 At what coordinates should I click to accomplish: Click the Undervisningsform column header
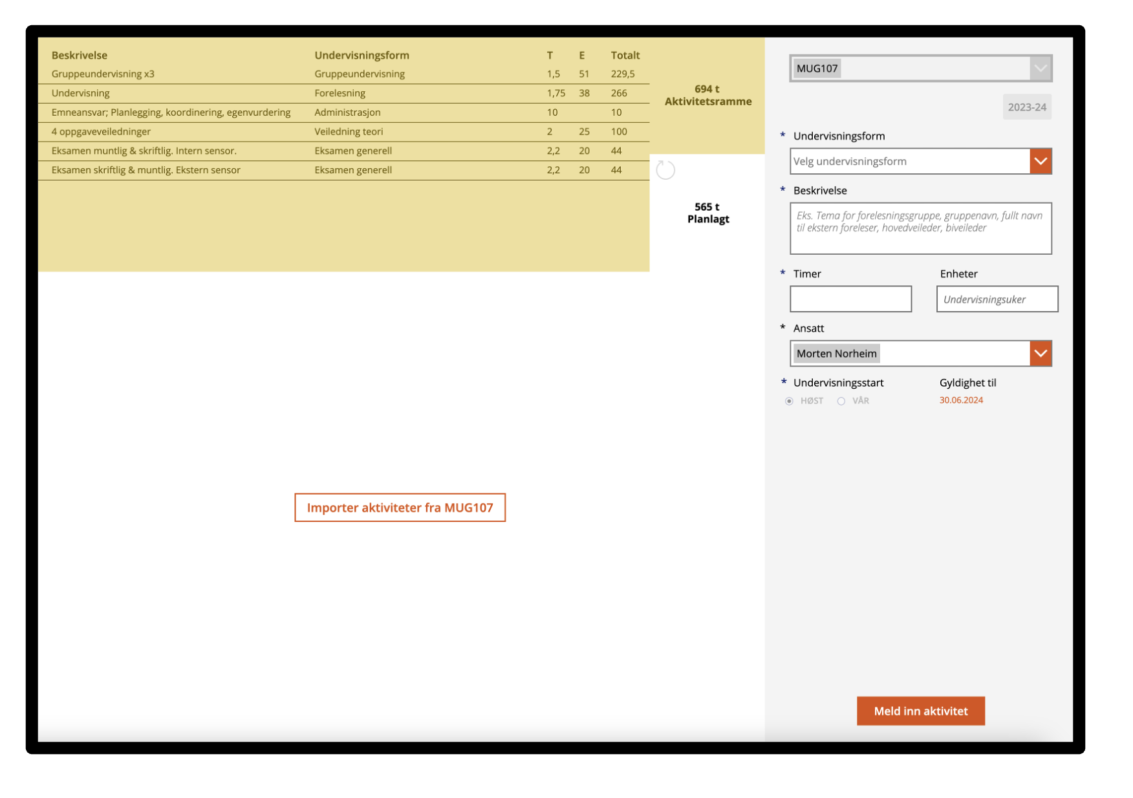point(361,56)
